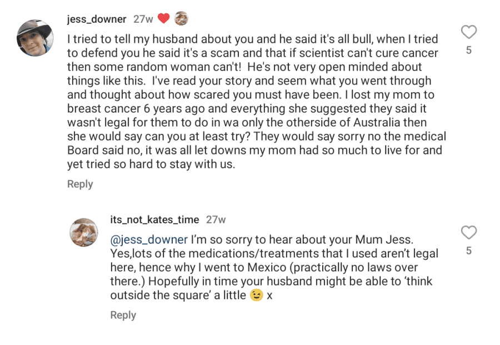Screen dimensions: 500x345
Task: Click the line 'yet tried so hard to stay with us'
Action: point(151,164)
